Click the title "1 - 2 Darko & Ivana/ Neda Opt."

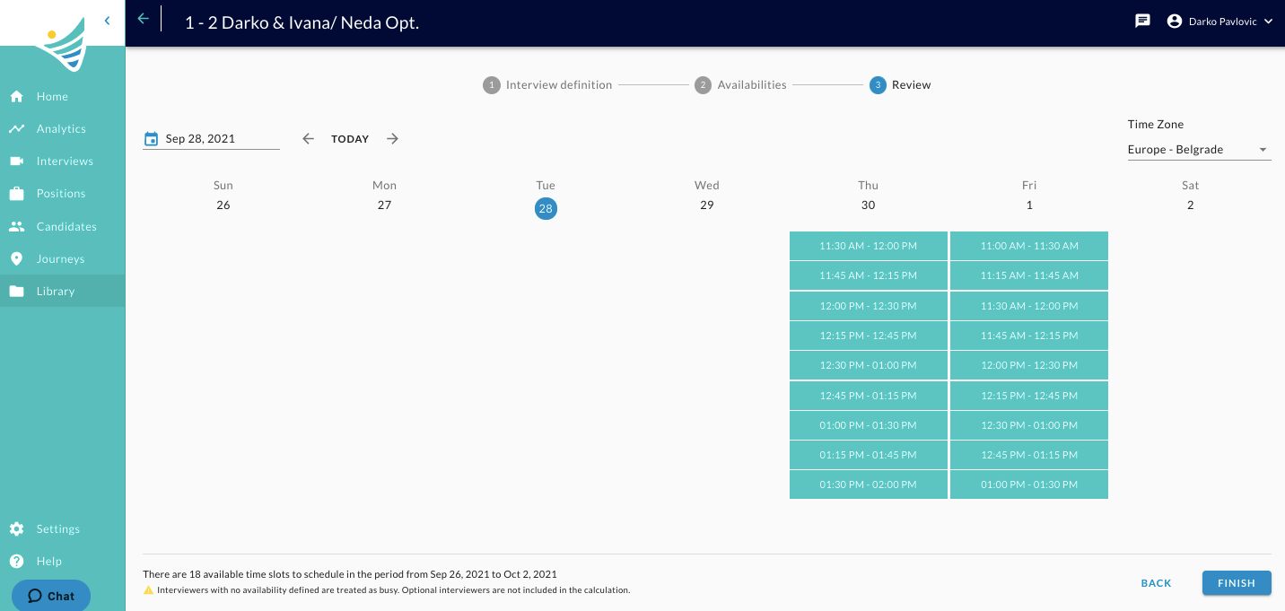pyautogui.click(x=302, y=22)
